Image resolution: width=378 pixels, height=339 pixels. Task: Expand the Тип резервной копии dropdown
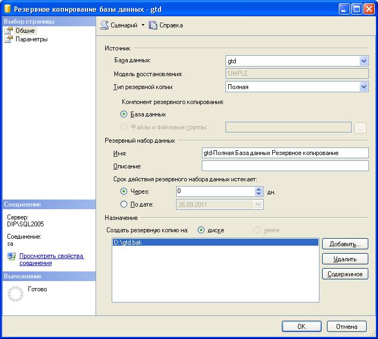point(364,86)
